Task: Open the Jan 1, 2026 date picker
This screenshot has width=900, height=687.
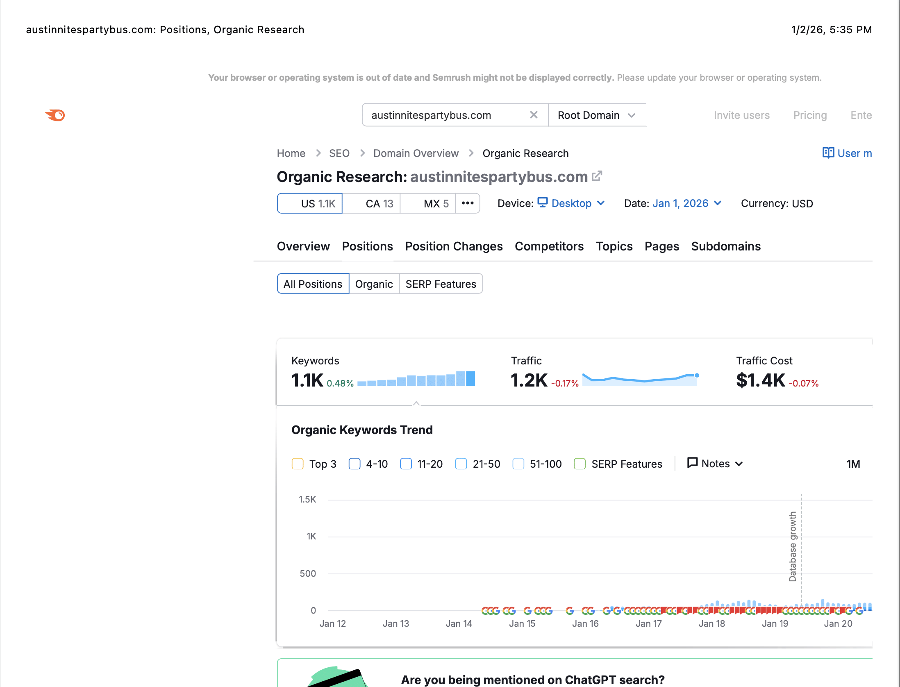Action: point(687,203)
